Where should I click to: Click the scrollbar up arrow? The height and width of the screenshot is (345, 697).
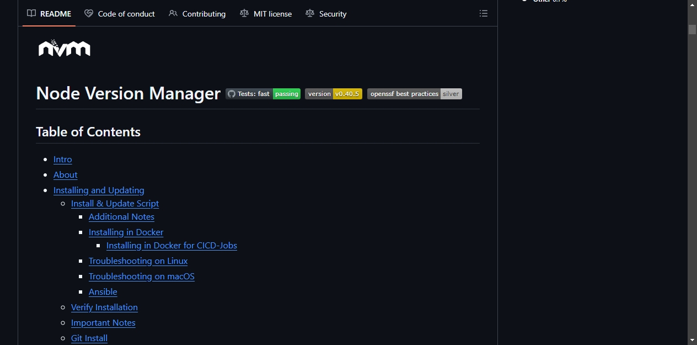click(x=692, y=4)
